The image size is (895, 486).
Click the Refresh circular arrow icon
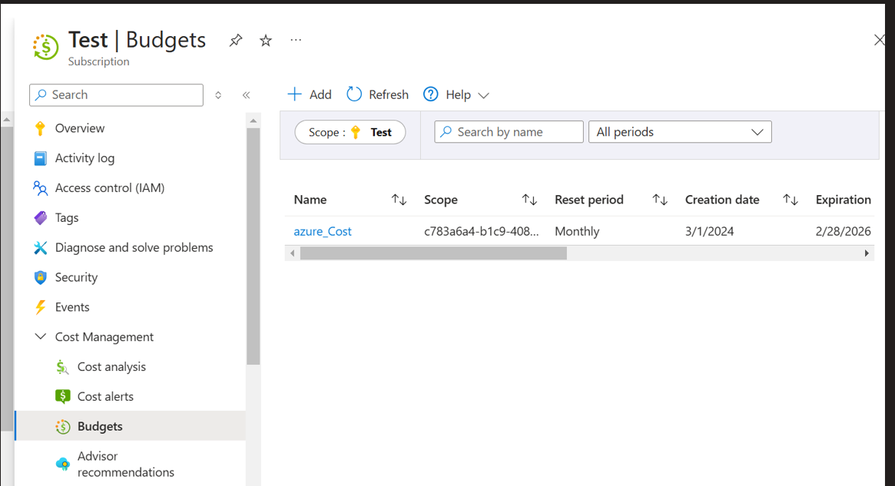coord(354,94)
